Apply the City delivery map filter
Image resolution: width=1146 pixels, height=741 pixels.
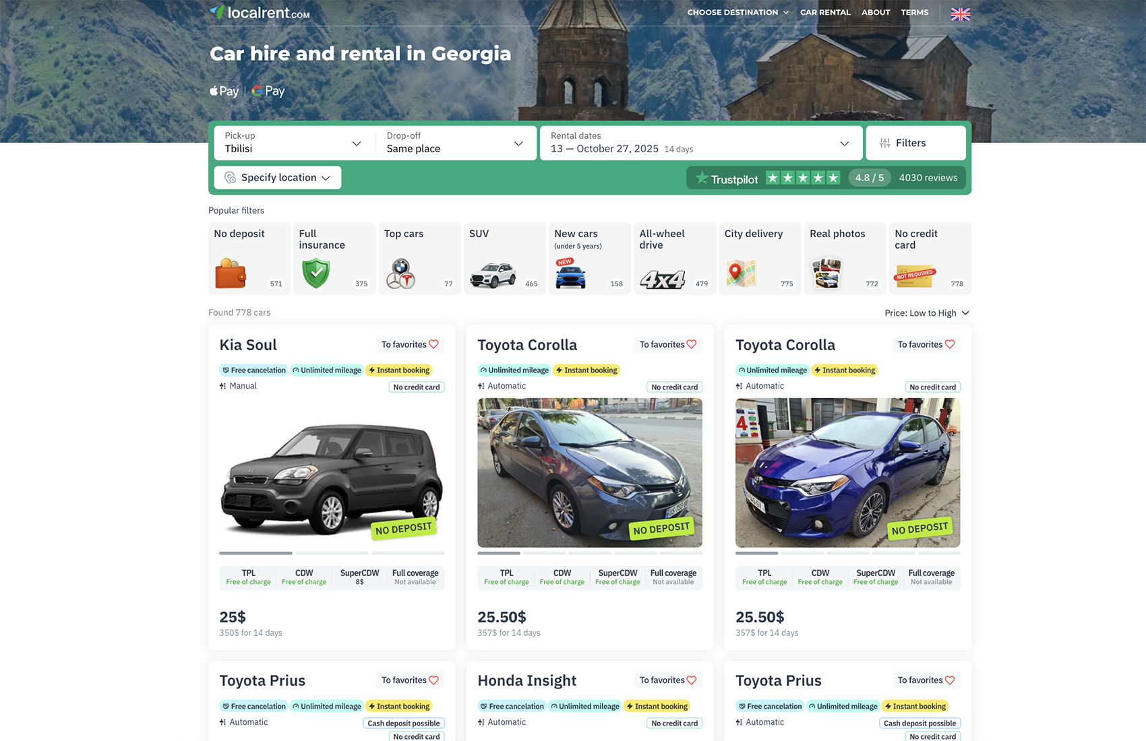tap(760, 259)
